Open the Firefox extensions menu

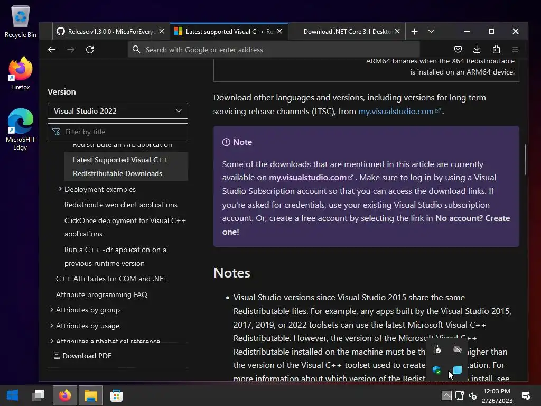click(496, 49)
